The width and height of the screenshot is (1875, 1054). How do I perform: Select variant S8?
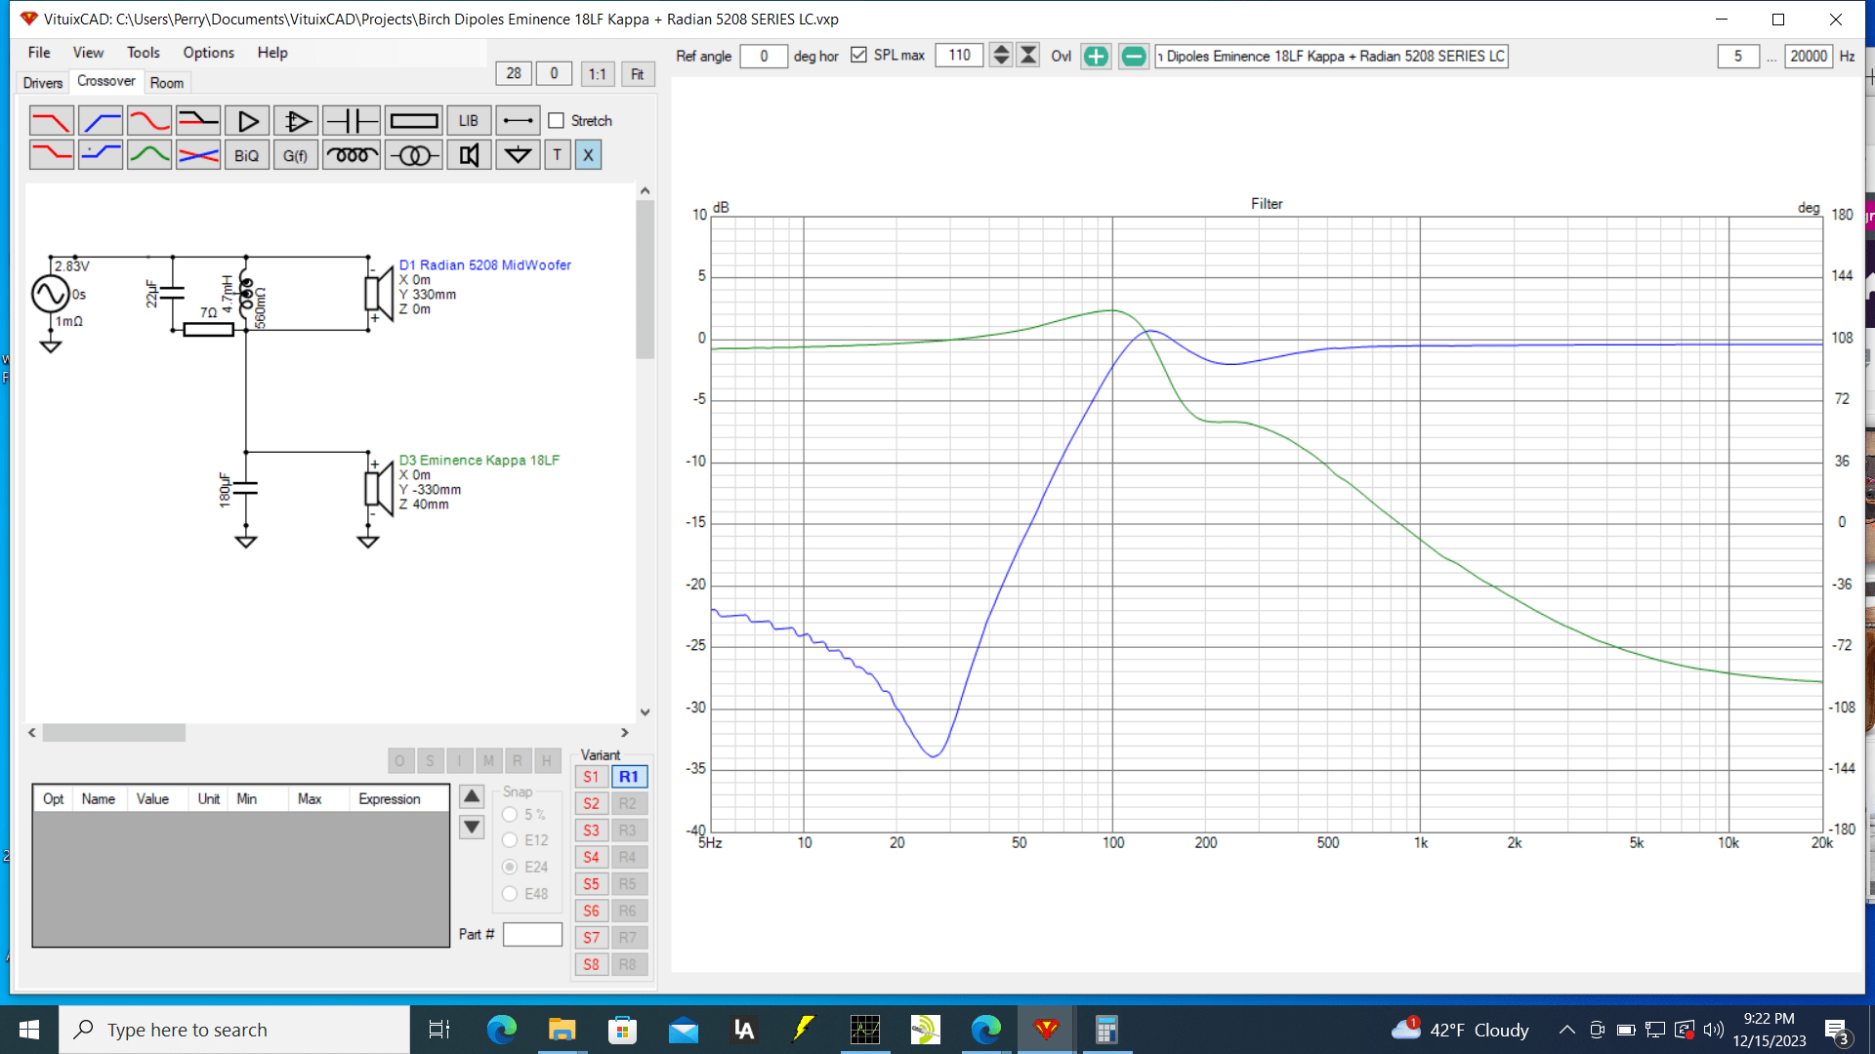pos(591,964)
